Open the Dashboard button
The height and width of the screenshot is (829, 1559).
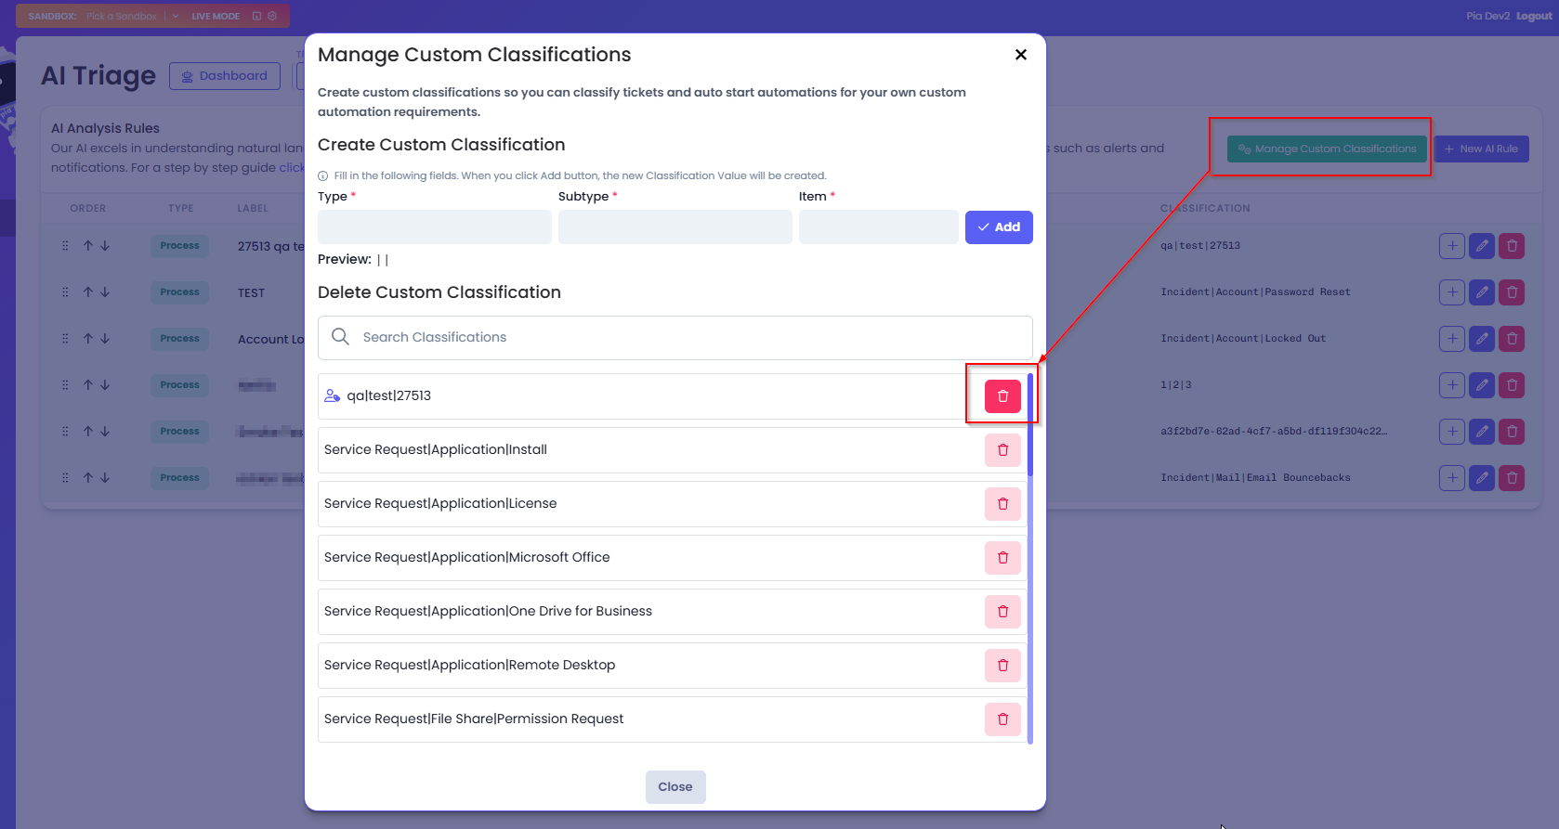tap(225, 76)
